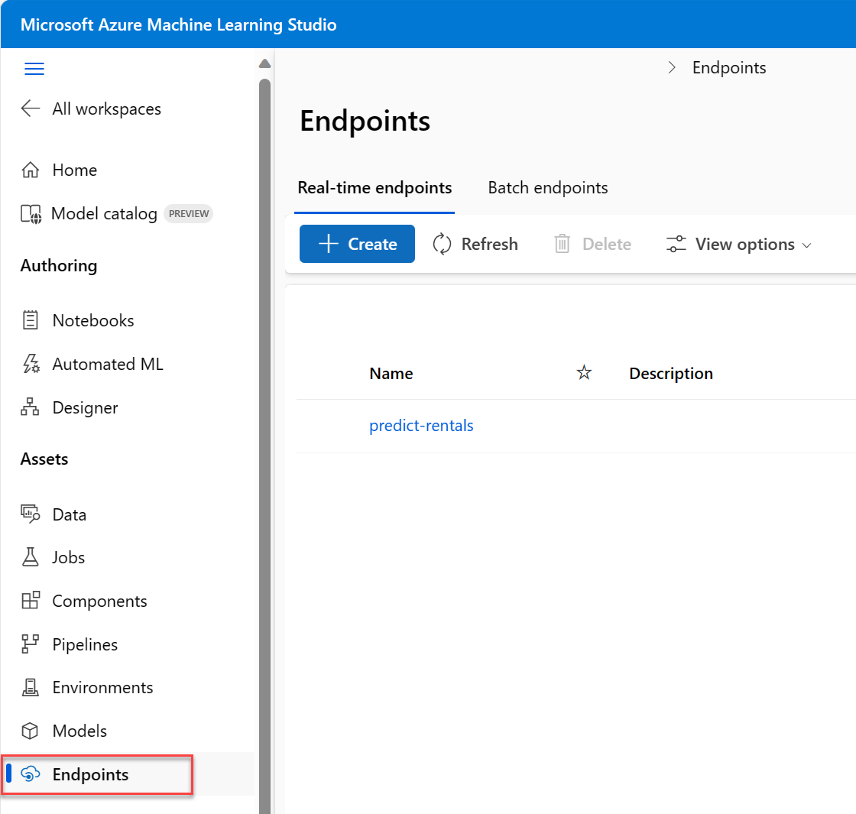
Task: Select the Real-time endpoints tab
Action: tap(374, 188)
